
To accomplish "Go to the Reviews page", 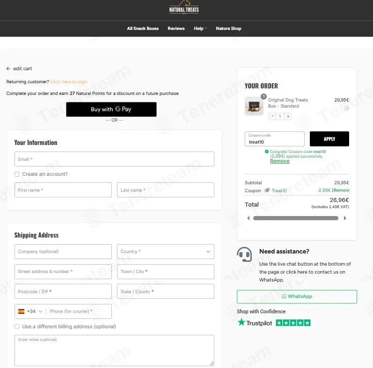I will [x=176, y=29].
